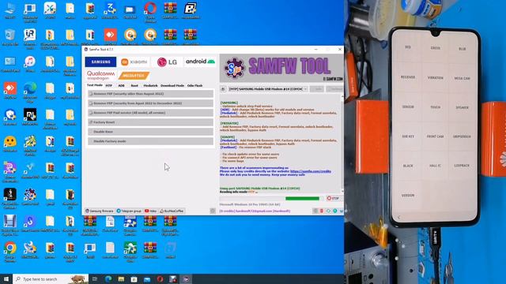Select the Xiaomi brand logo button
Image resolution: width=506 pixels, height=284 pixels.
134,62
